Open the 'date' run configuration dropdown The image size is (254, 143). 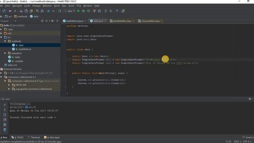(69, 11)
